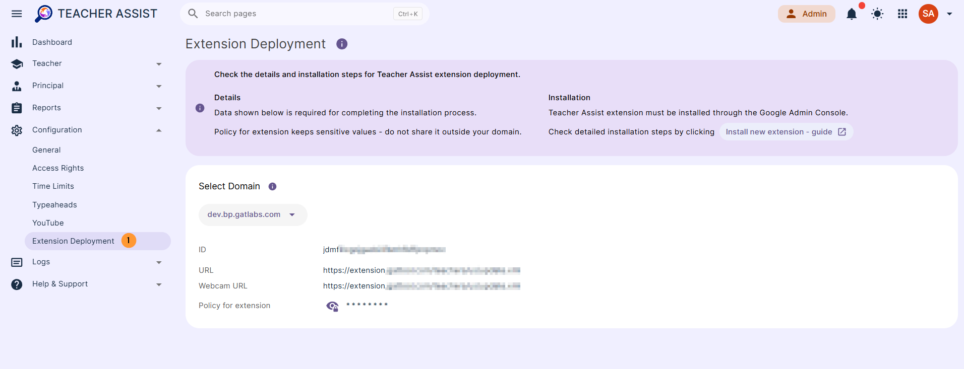This screenshot has height=369, width=964.
Task: Open the apps grid launcher
Action: 902,14
